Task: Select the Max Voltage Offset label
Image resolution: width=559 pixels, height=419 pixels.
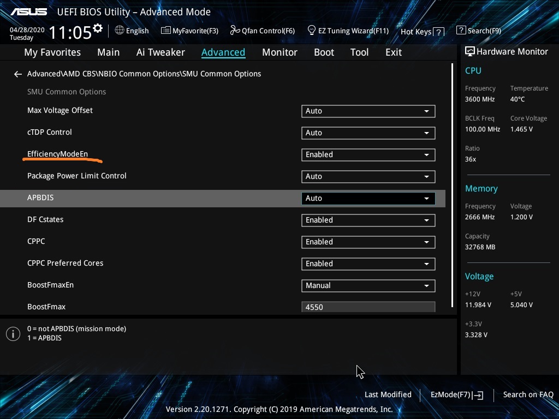Action: coord(60,110)
